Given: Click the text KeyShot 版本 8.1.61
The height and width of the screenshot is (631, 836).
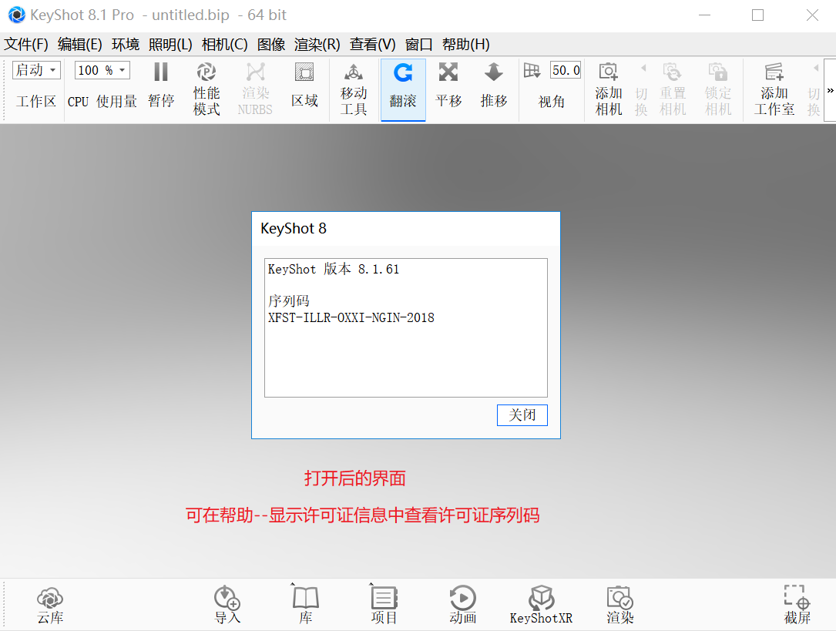Looking at the screenshot, I should click(x=333, y=269).
